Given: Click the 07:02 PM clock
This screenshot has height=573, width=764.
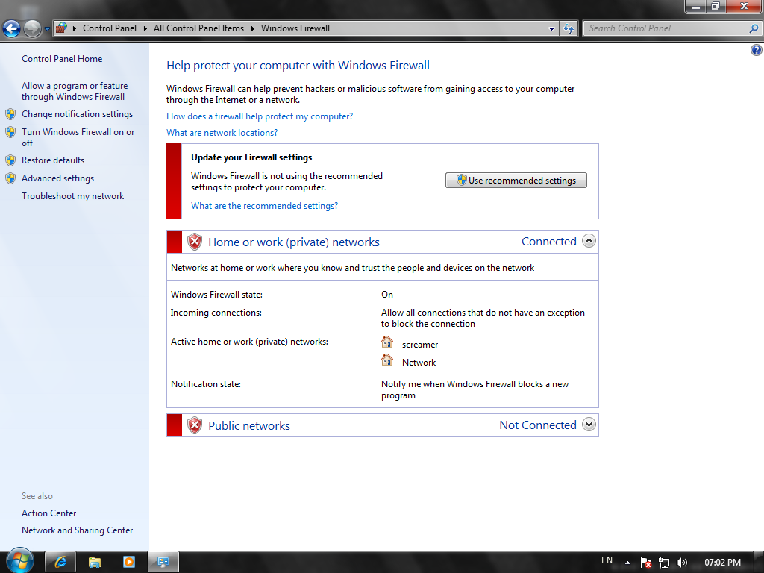Looking at the screenshot, I should click(x=722, y=563).
